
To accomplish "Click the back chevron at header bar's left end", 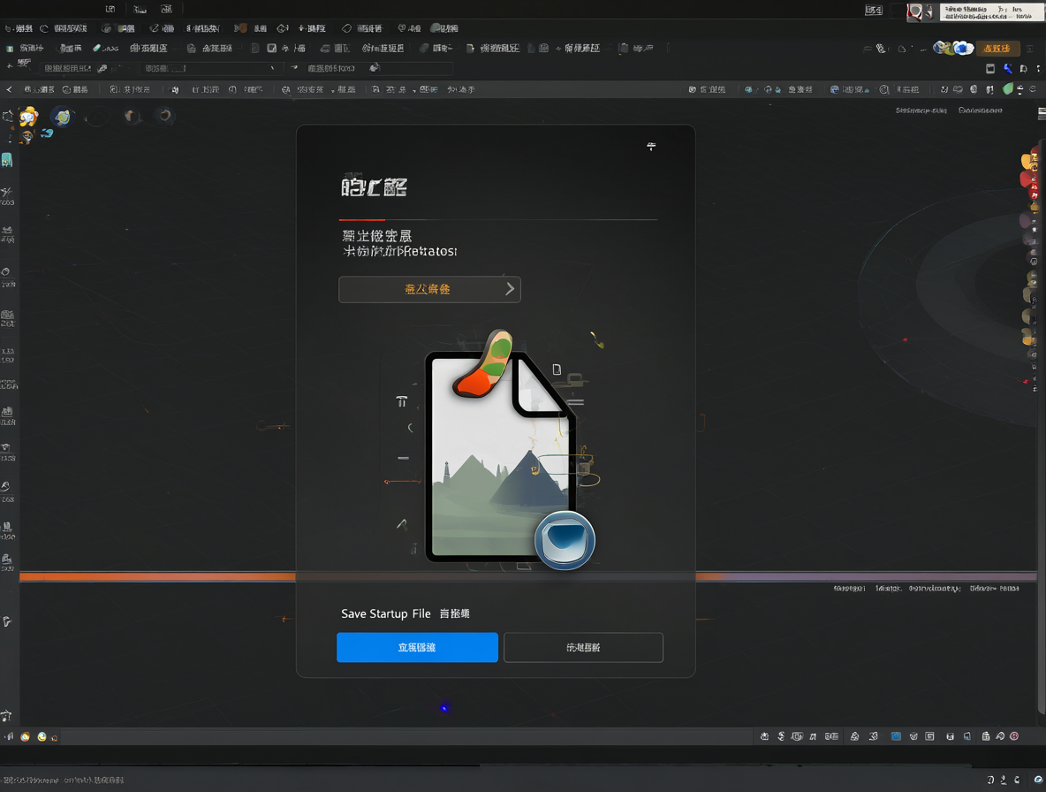I will coord(9,88).
